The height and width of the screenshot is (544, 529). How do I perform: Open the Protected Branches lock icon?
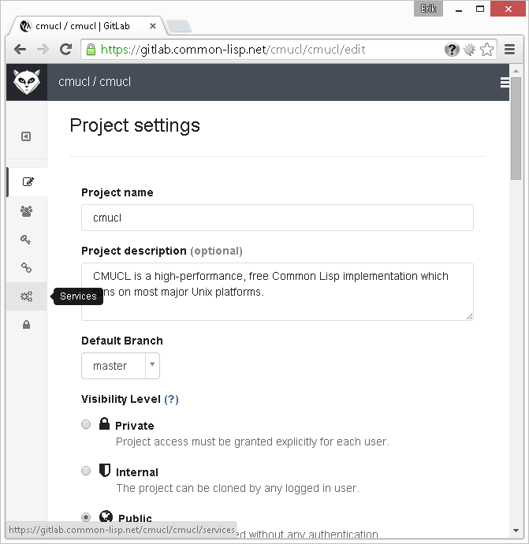pos(26,325)
